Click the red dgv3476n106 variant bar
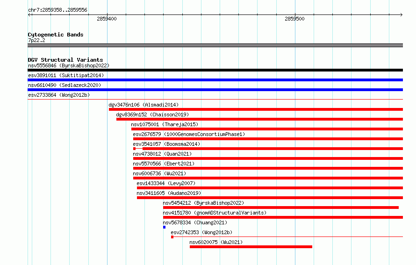 [x=256, y=109]
